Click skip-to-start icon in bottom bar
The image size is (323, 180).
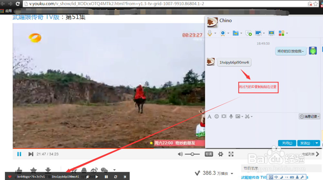coord(125,177)
